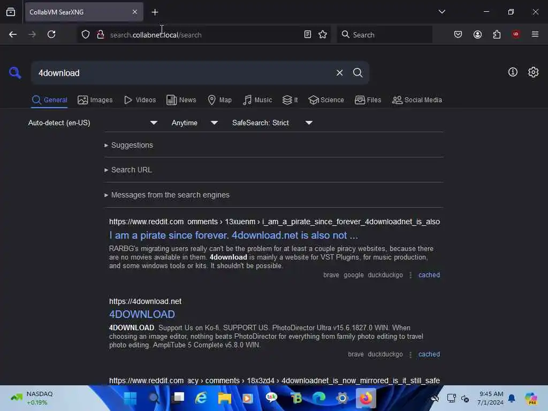Switch to the Images tab
The image size is (548, 411).
(x=95, y=100)
